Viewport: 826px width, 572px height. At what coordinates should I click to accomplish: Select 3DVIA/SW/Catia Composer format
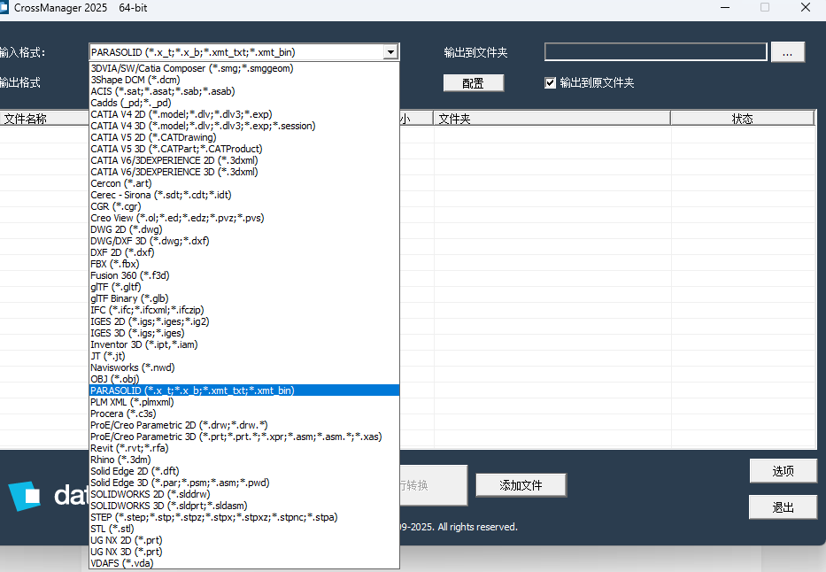tap(244, 68)
